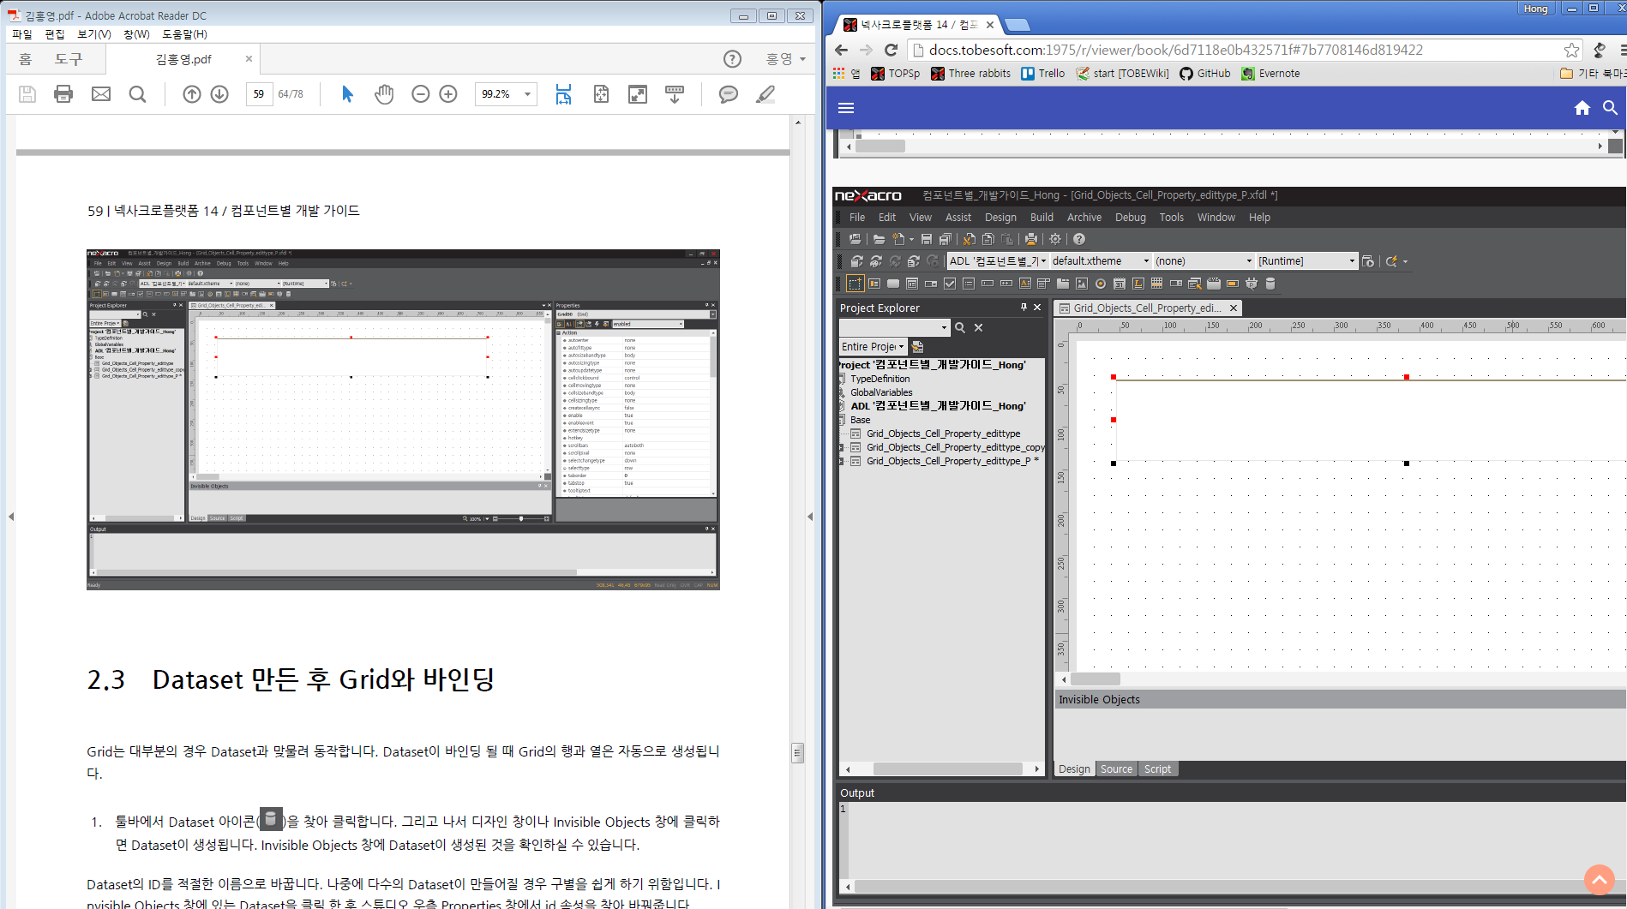The width and height of the screenshot is (1627, 909).
Task: Activate the selection pointer tool in nexacro
Action: pos(856,284)
